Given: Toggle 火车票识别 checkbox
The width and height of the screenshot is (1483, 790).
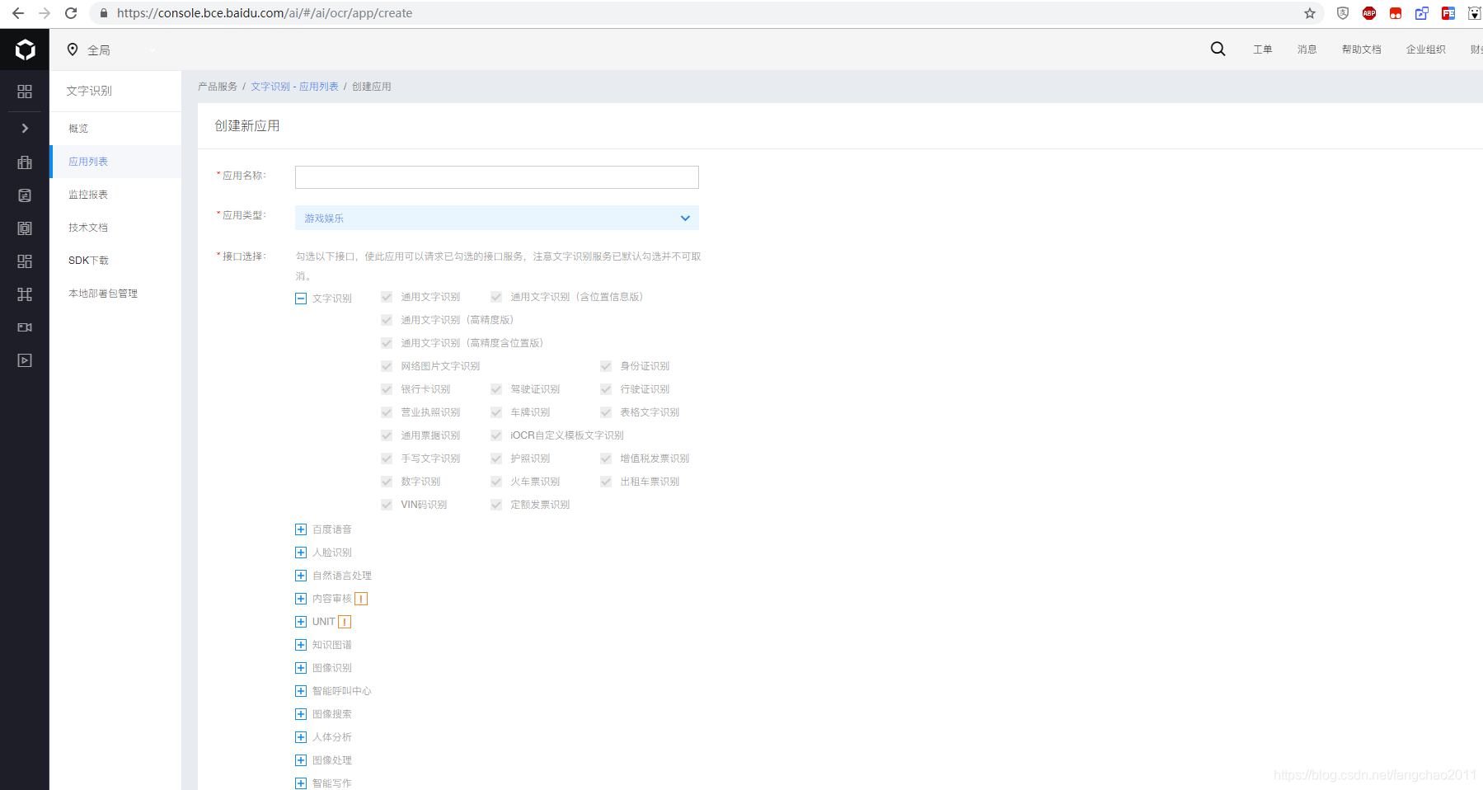Looking at the screenshot, I should [496, 482].
